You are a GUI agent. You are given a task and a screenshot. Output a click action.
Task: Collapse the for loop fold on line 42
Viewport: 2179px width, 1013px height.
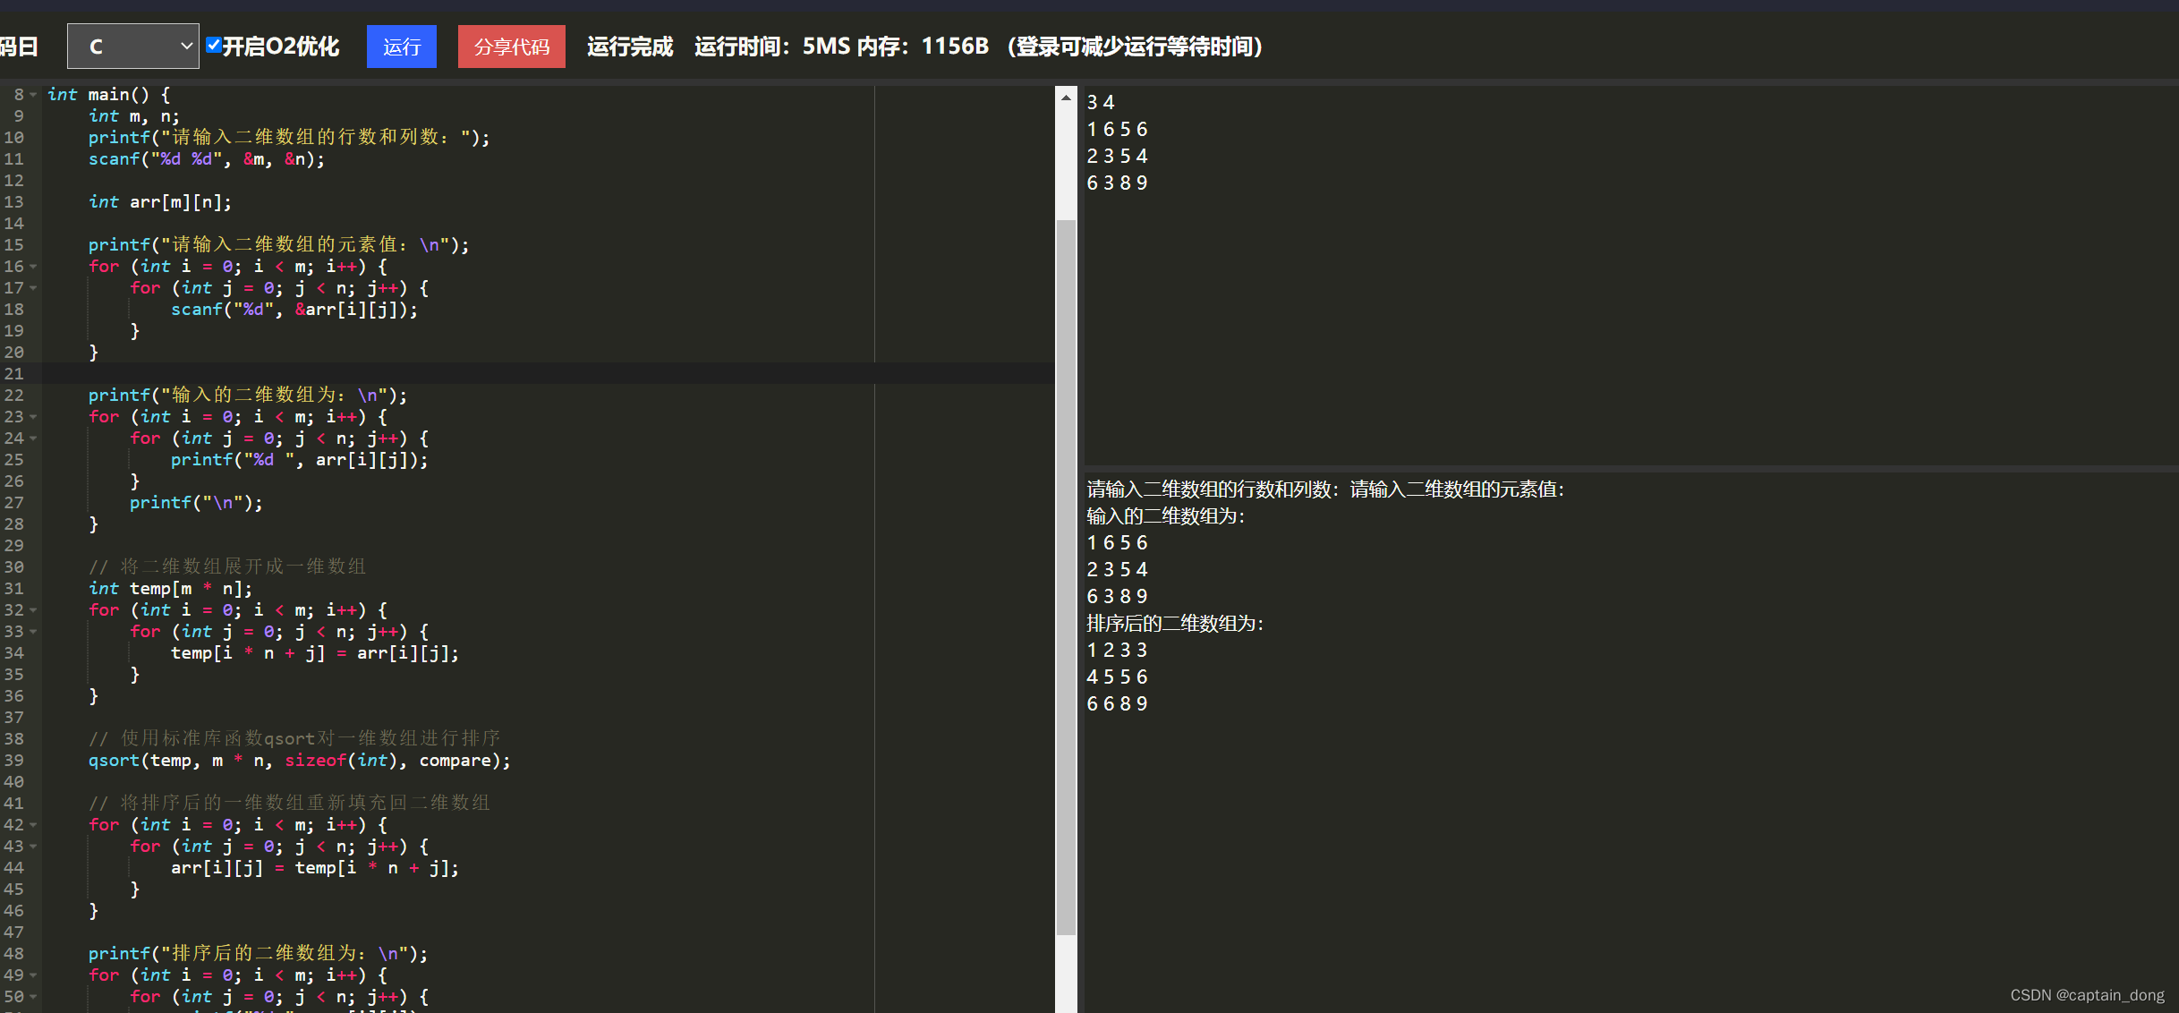tap(34, 825)
